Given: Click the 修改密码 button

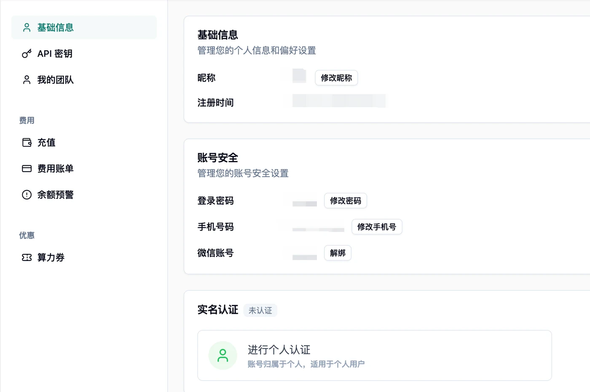Looking at the screenshot, I should click(346, 201).
